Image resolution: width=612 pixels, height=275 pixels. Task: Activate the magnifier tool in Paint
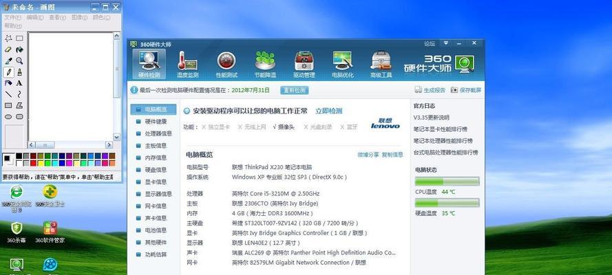coord(19,60)
